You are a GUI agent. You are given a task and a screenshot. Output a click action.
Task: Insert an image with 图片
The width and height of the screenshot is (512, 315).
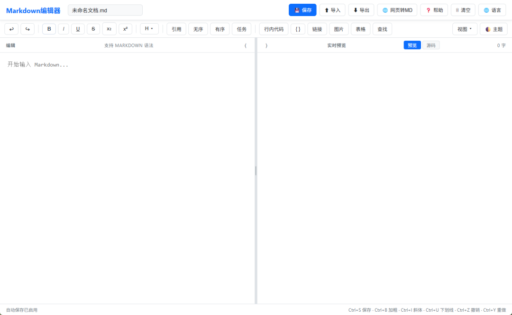pos(338,29)
